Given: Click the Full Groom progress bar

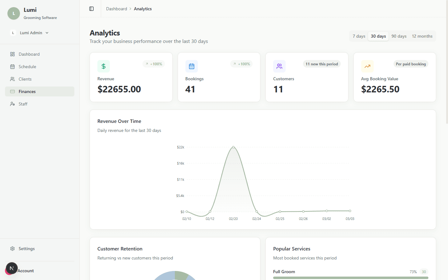Looking at the screenshot, I should click(x=351, y=277).
